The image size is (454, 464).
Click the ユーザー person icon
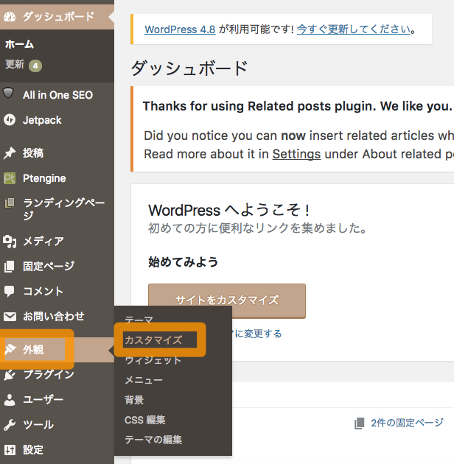pyautogui.click(x=10, y=400)
